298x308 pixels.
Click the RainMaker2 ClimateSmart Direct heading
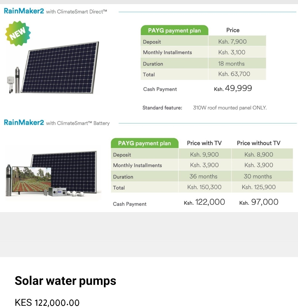[55, 11]
